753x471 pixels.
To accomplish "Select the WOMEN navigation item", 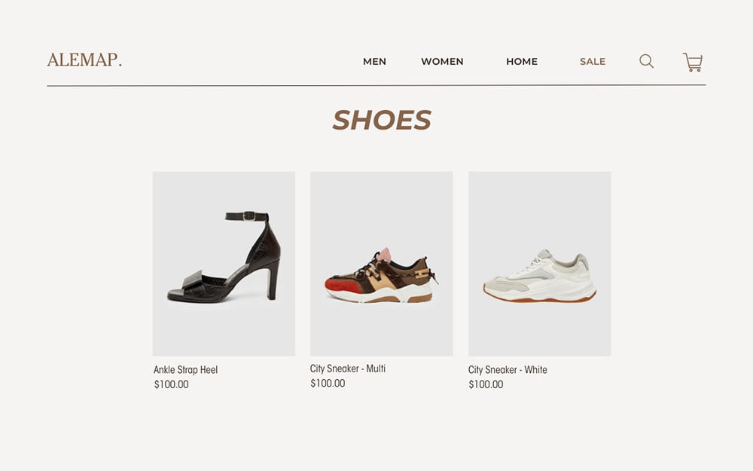I will pos(442,62).
